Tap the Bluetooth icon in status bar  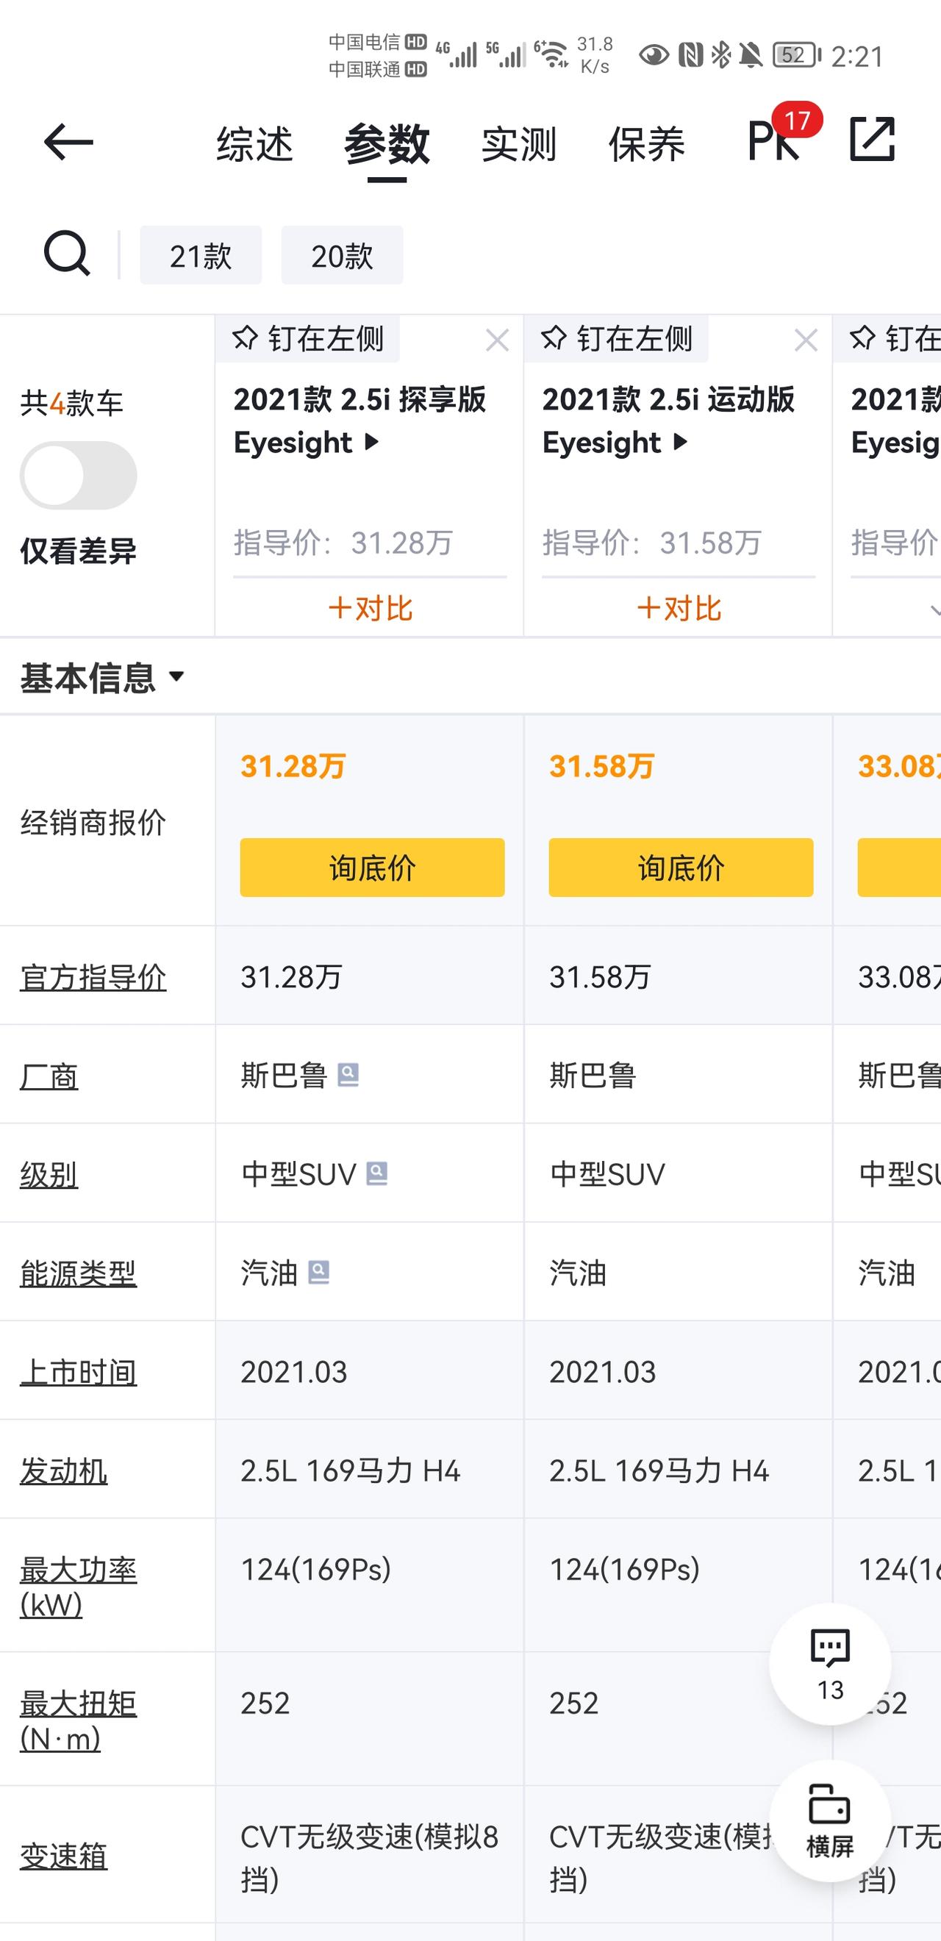721,55
